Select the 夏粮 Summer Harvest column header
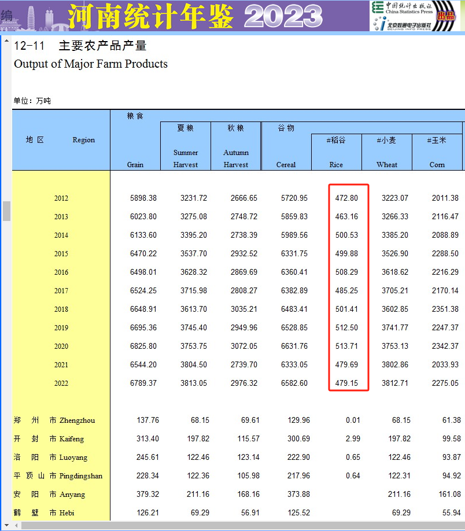Image resolution: width=465 pixels, height=531 pixels. [185, 146]
